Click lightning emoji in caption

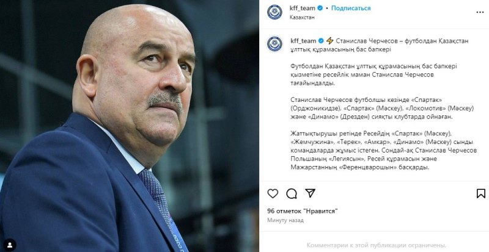point(329,41)
